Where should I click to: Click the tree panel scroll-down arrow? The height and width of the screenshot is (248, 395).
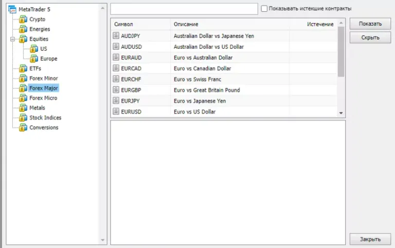pos(102,240)
